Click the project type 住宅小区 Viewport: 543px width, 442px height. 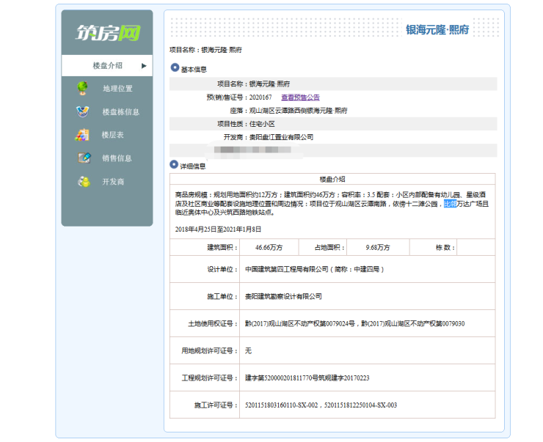(x=262, y=124)
